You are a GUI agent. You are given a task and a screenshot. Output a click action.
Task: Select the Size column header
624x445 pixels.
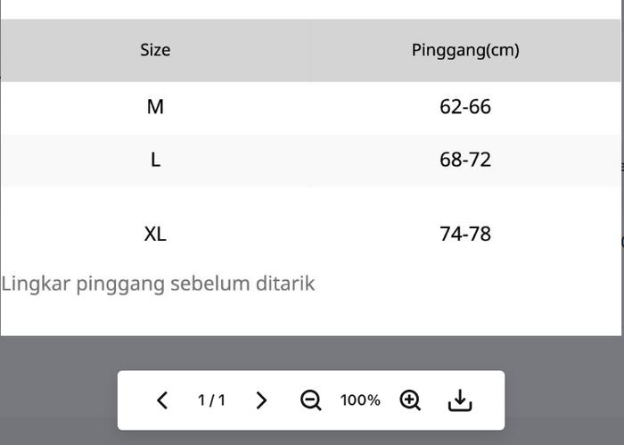pyautogui.click(x=155, y=50)
